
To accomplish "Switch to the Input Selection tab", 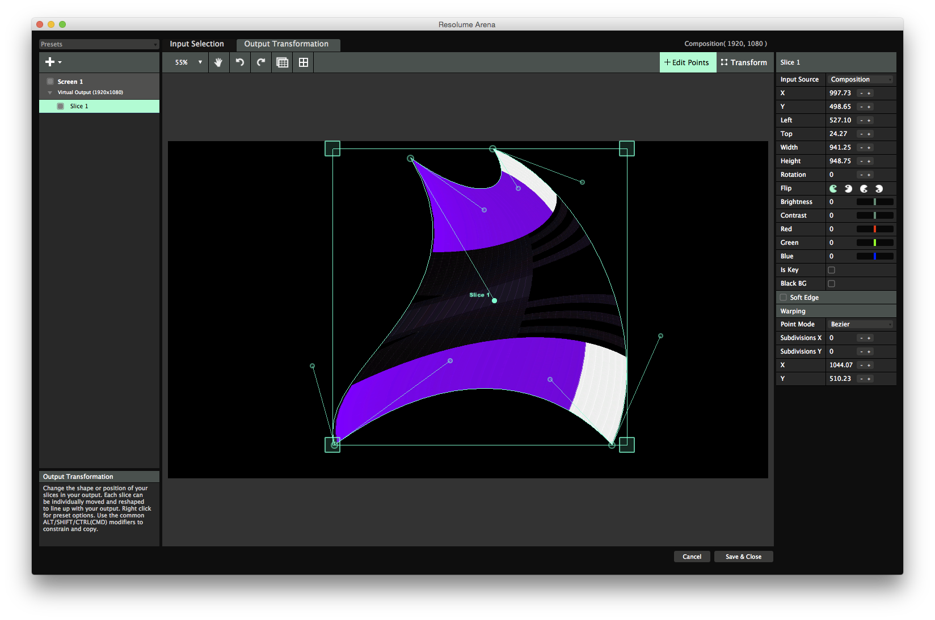I will click(197, 44).
